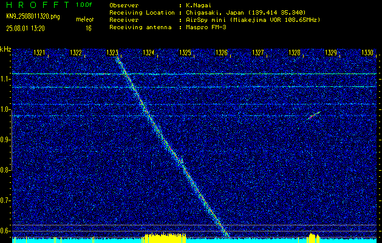Click the small yellow signal block below 1328-1329
Screen dimensions: 382x243
[313, 238]
